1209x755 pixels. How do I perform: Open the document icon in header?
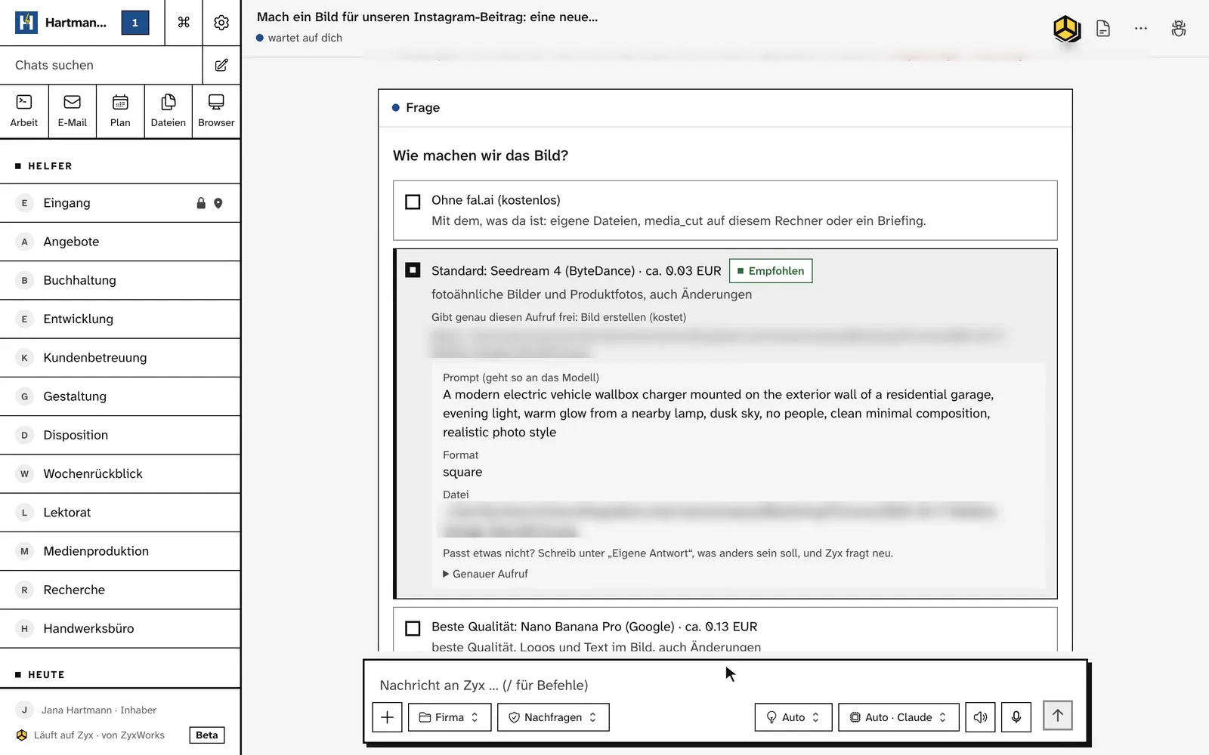click(1103, 29)
